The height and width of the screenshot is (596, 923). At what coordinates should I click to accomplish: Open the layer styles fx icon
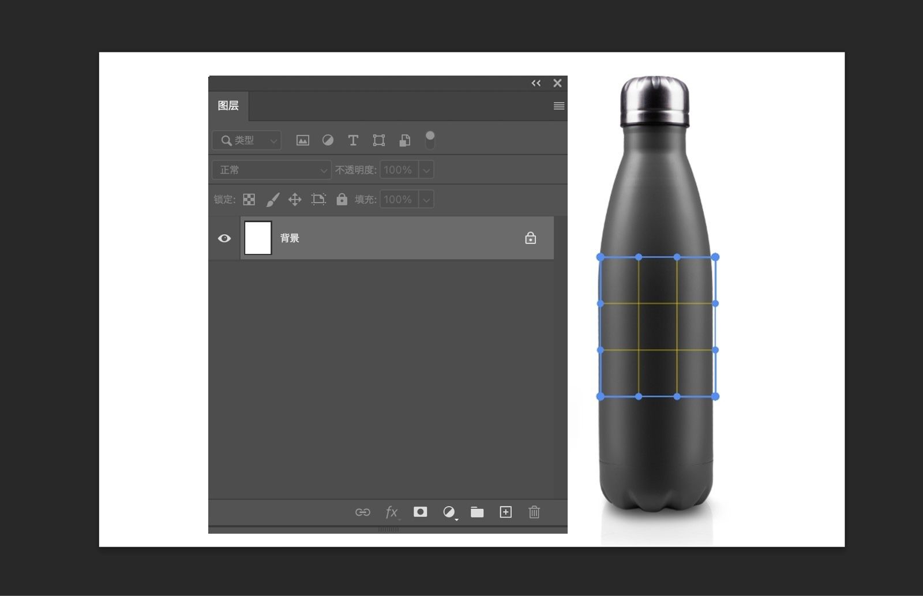point(391,512)
